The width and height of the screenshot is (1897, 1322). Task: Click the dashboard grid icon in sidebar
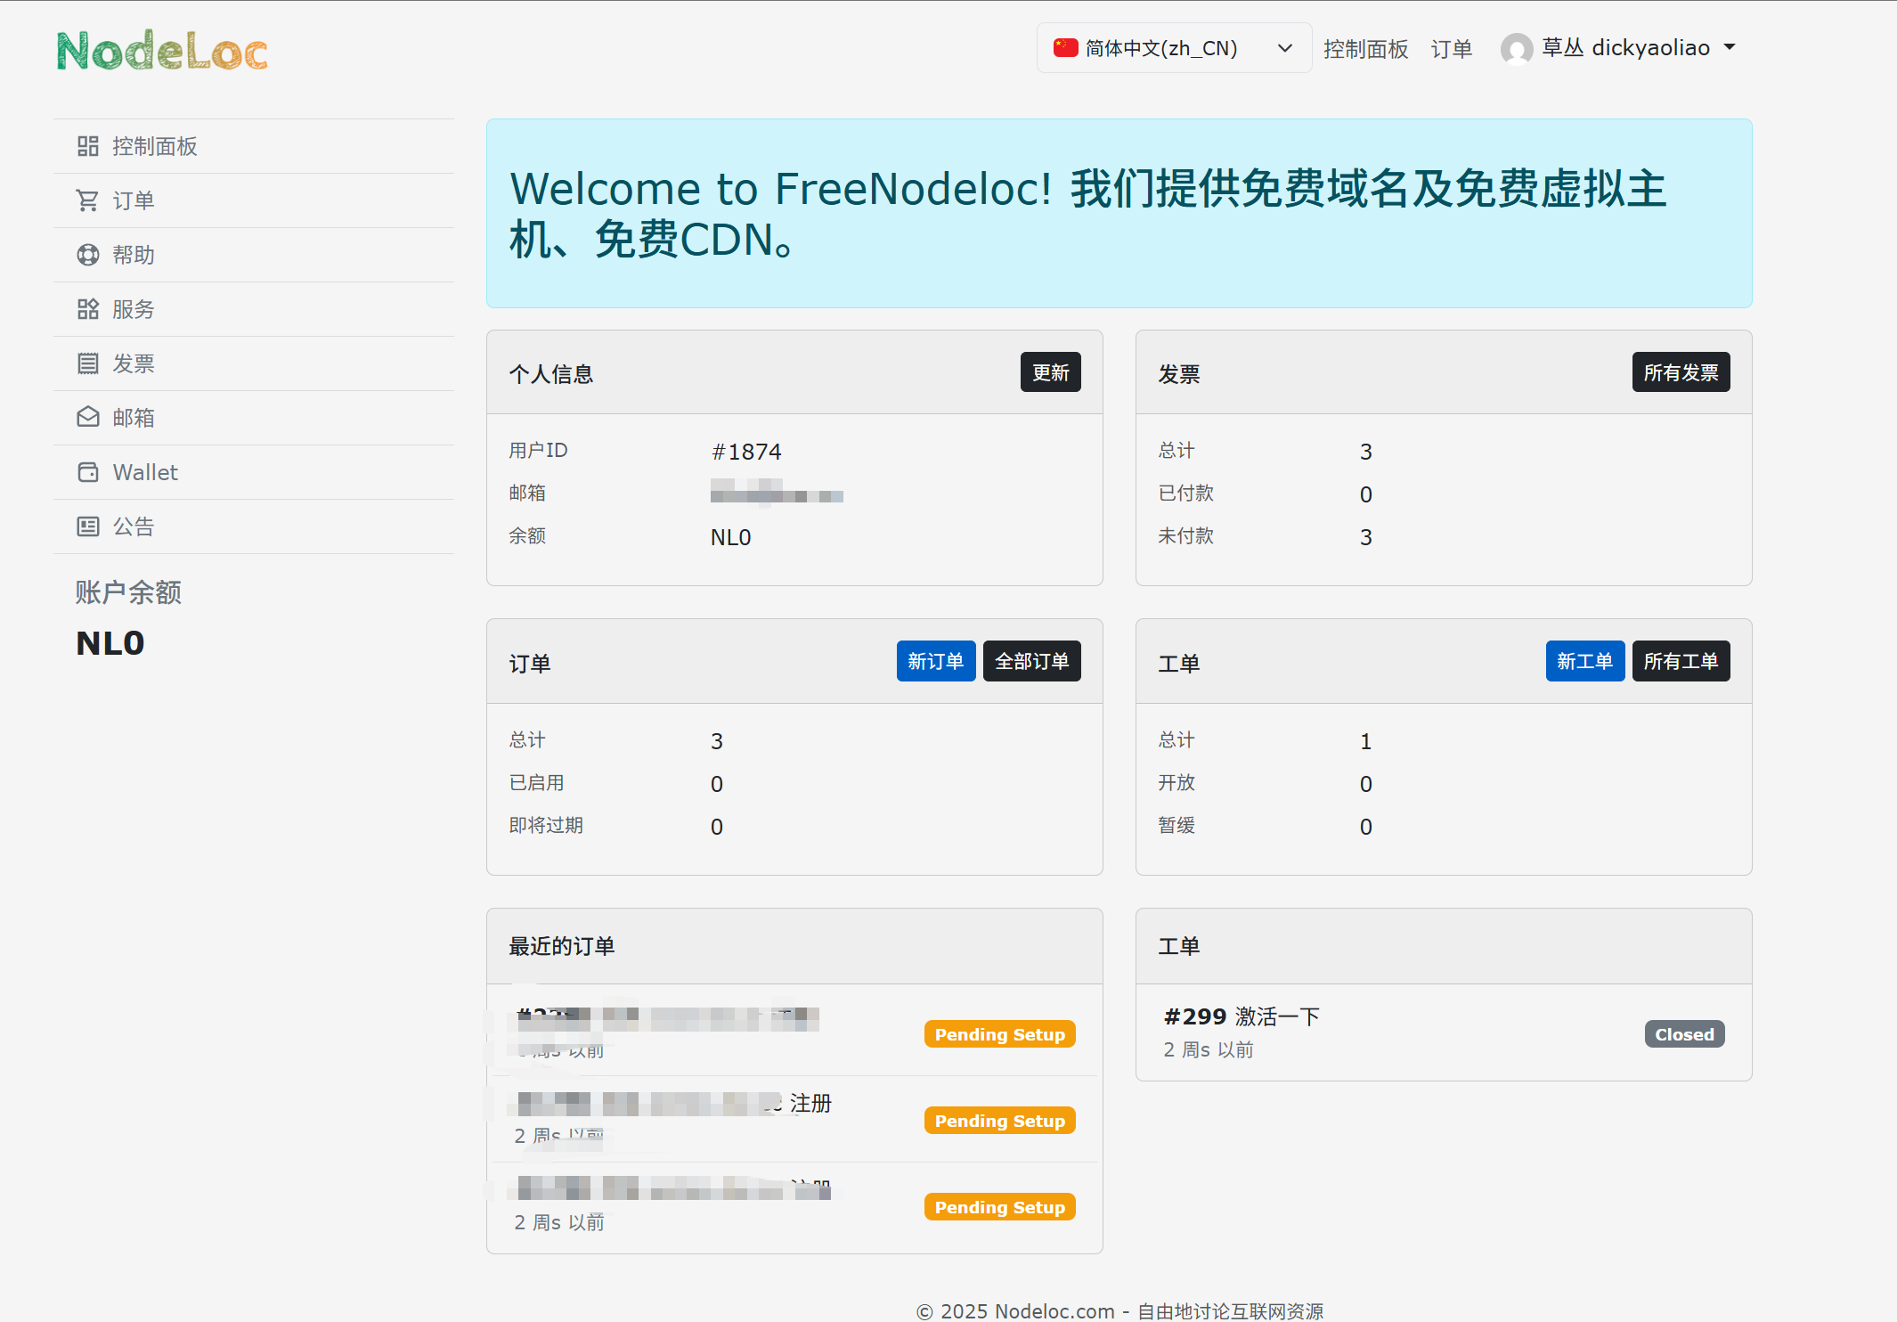[87, 146]
